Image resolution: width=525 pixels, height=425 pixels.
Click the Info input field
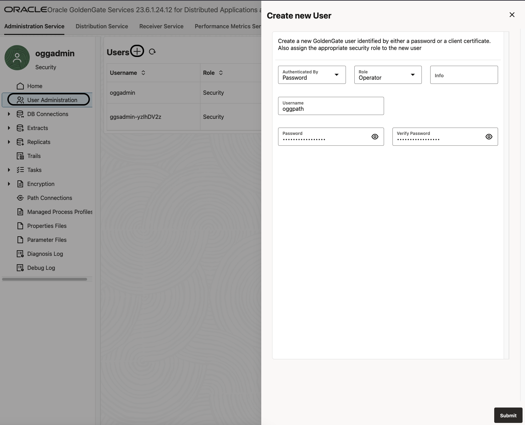pos(464,75)
